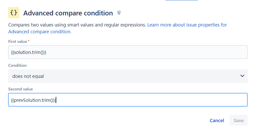
Task: Select the 'does not equal' option text
Action: click(28, 76)
